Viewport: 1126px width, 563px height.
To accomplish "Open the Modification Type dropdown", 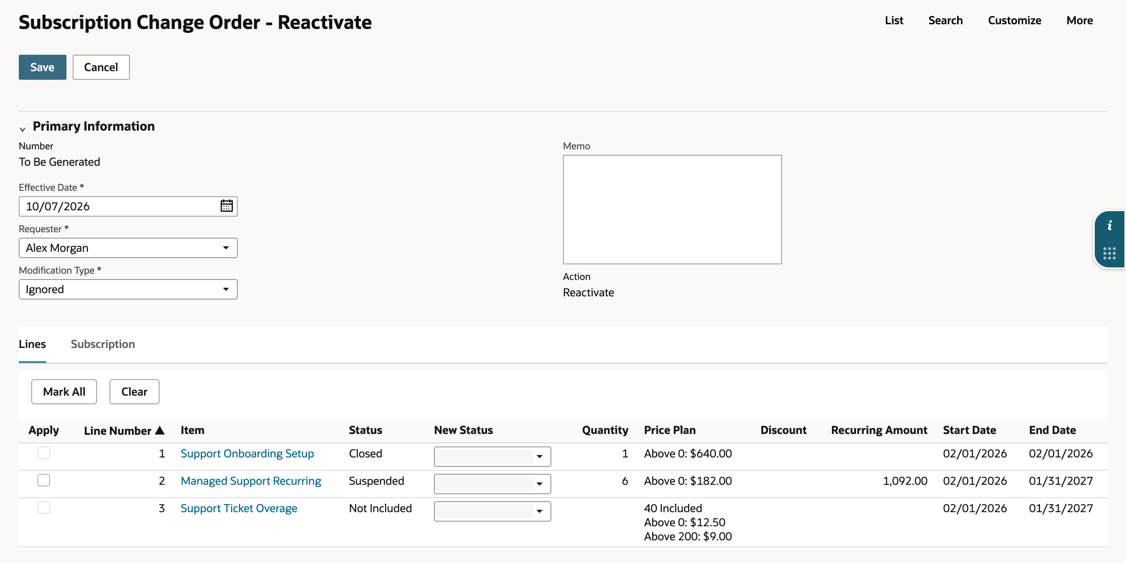I will [128, 289].
